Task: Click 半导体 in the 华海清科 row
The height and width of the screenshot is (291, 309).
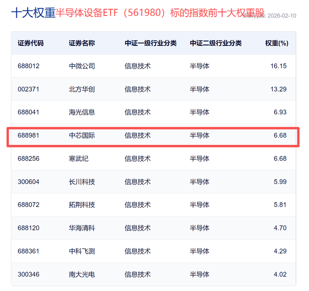Action: point(200,228)
